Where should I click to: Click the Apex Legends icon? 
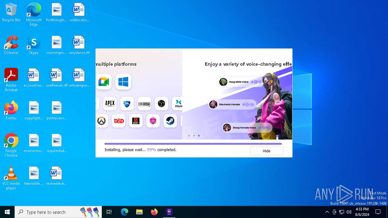[x=110, y=104]
